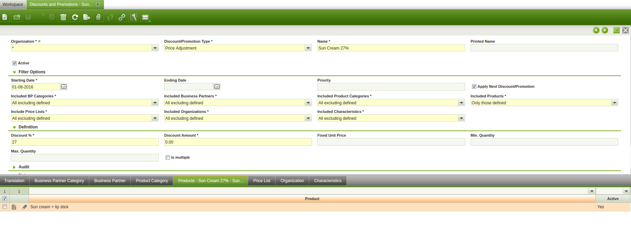Image resolution: width=631 pixels, height=231 pixels.
Task: Create a new record in grid
Action: coord(17,17)
